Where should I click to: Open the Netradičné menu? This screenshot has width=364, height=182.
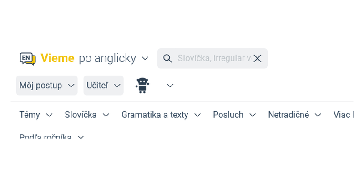(295, 115)
